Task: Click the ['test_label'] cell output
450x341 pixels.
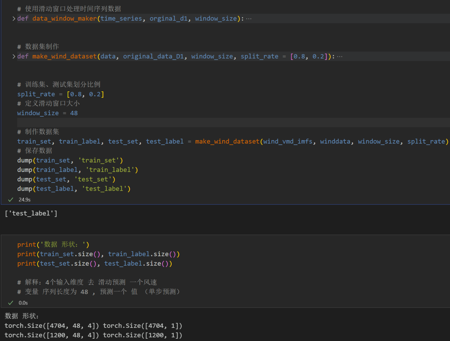Action: (x=31, y=213)
